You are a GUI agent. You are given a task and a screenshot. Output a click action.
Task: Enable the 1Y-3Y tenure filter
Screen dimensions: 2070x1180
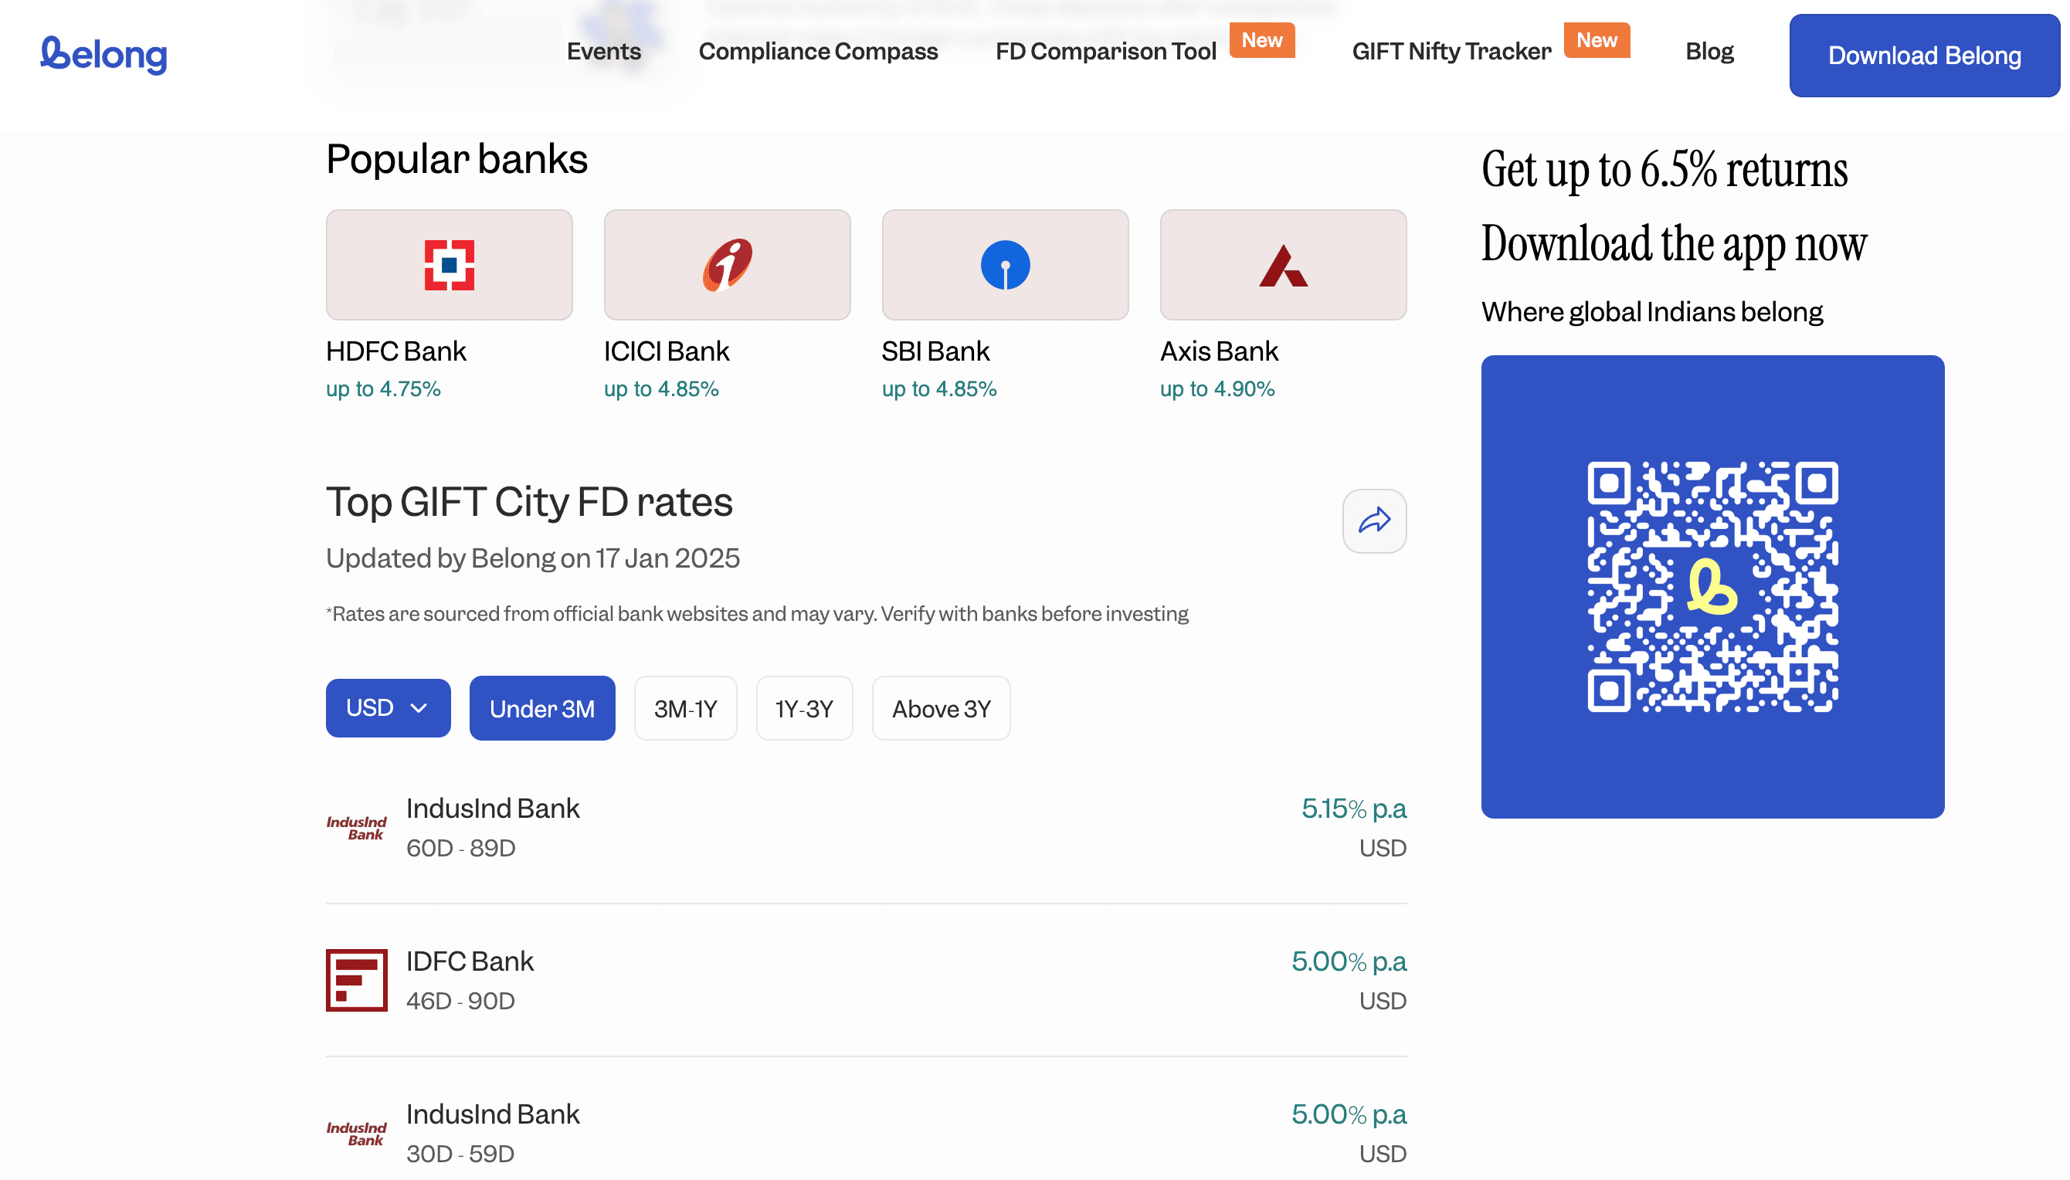pos(804,707)
